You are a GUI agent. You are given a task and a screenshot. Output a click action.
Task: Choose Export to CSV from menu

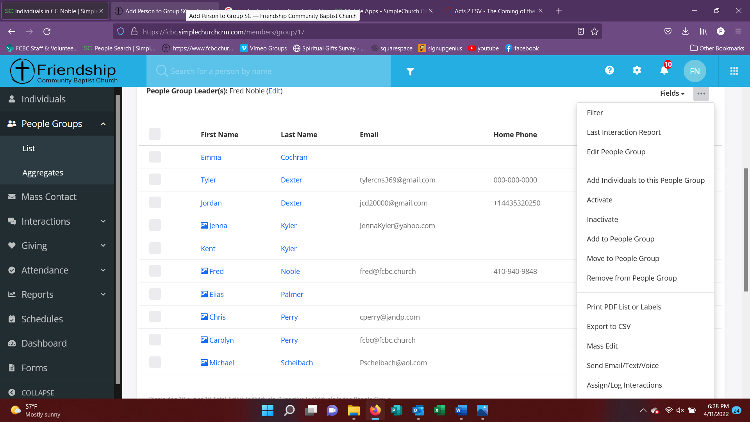point(608,326)
